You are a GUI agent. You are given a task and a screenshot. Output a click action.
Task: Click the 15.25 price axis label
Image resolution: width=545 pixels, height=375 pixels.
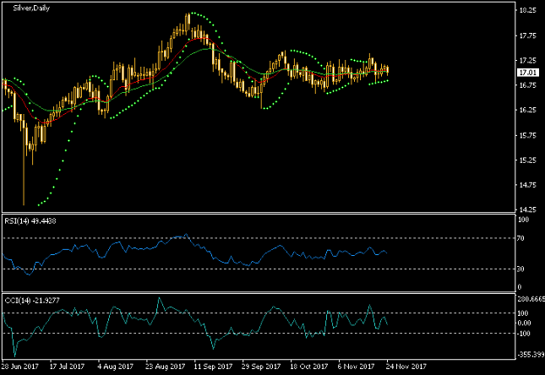pyautogui.click(x=527, y=160)
